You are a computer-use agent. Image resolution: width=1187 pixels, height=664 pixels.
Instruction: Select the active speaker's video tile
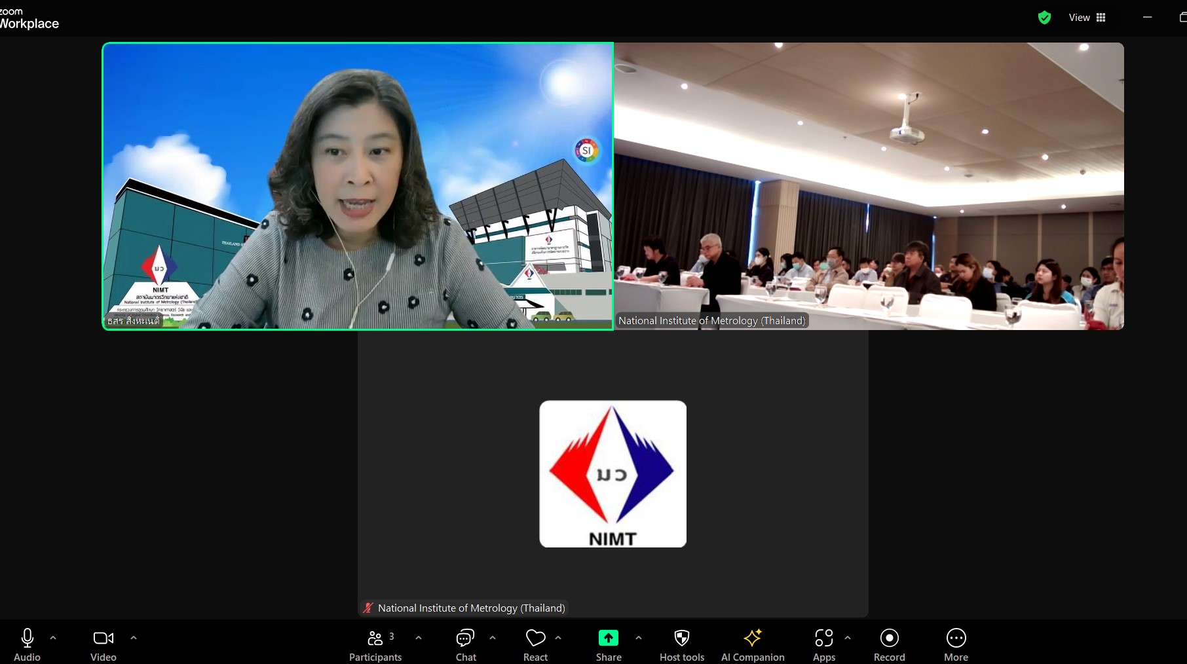coord(358,187)
